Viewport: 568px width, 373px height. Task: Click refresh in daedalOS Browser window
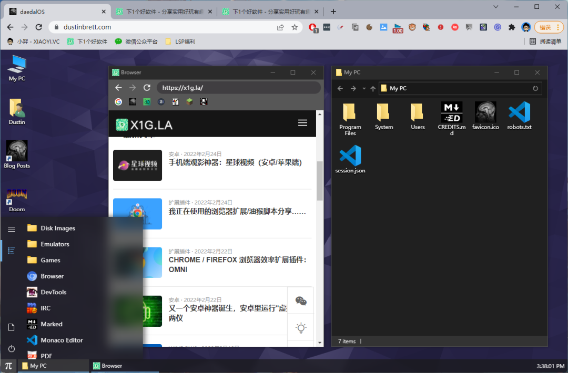pyautogui.click(x=147, y=88)
